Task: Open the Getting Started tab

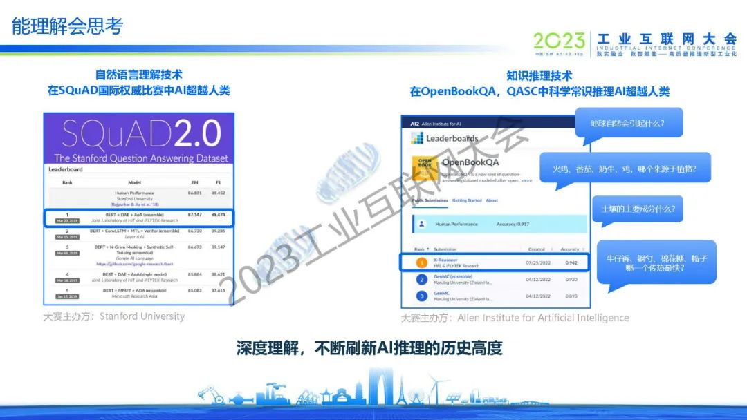Action: coord(467,200)
